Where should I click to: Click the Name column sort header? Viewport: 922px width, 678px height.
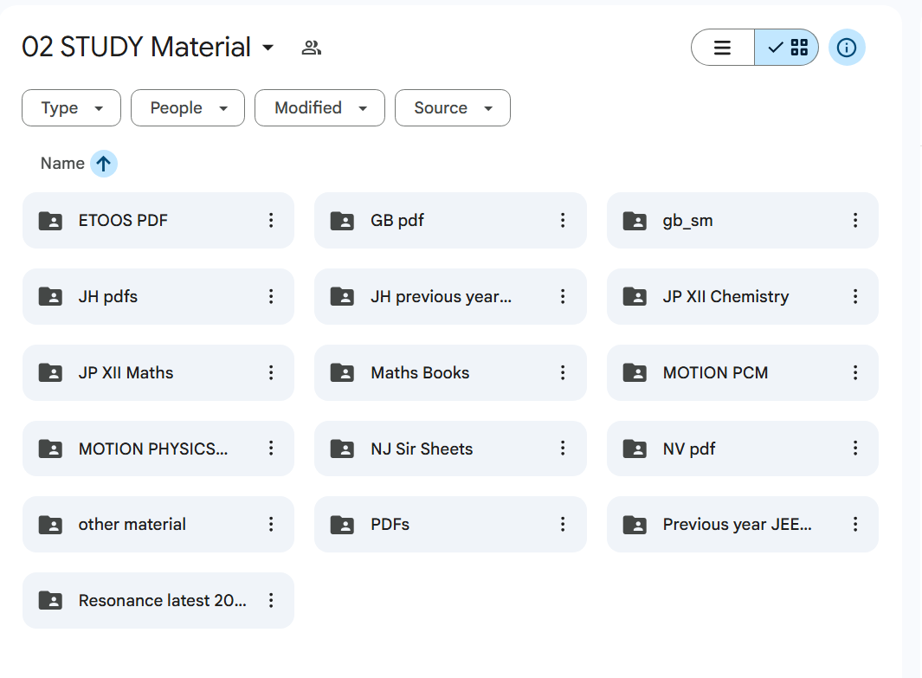click(x=62, y=164)
